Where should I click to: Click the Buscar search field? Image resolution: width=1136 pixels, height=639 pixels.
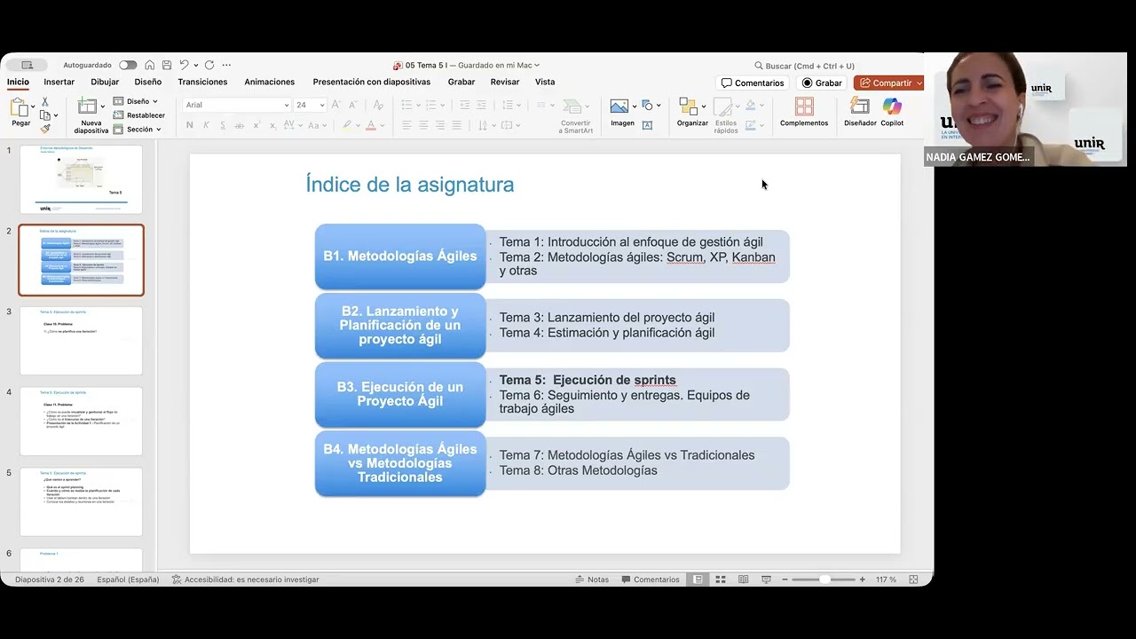[x=804, y=66]
